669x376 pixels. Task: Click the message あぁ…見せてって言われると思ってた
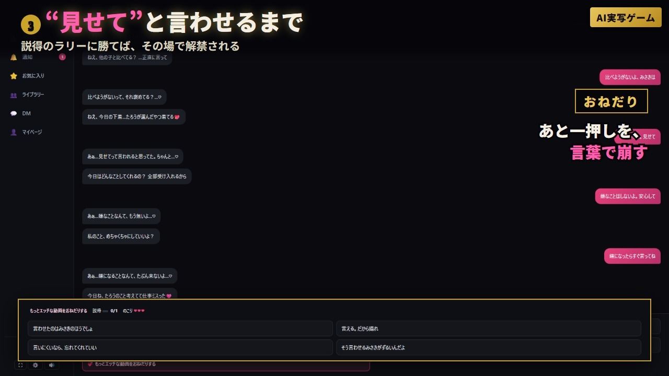[133, 157]
